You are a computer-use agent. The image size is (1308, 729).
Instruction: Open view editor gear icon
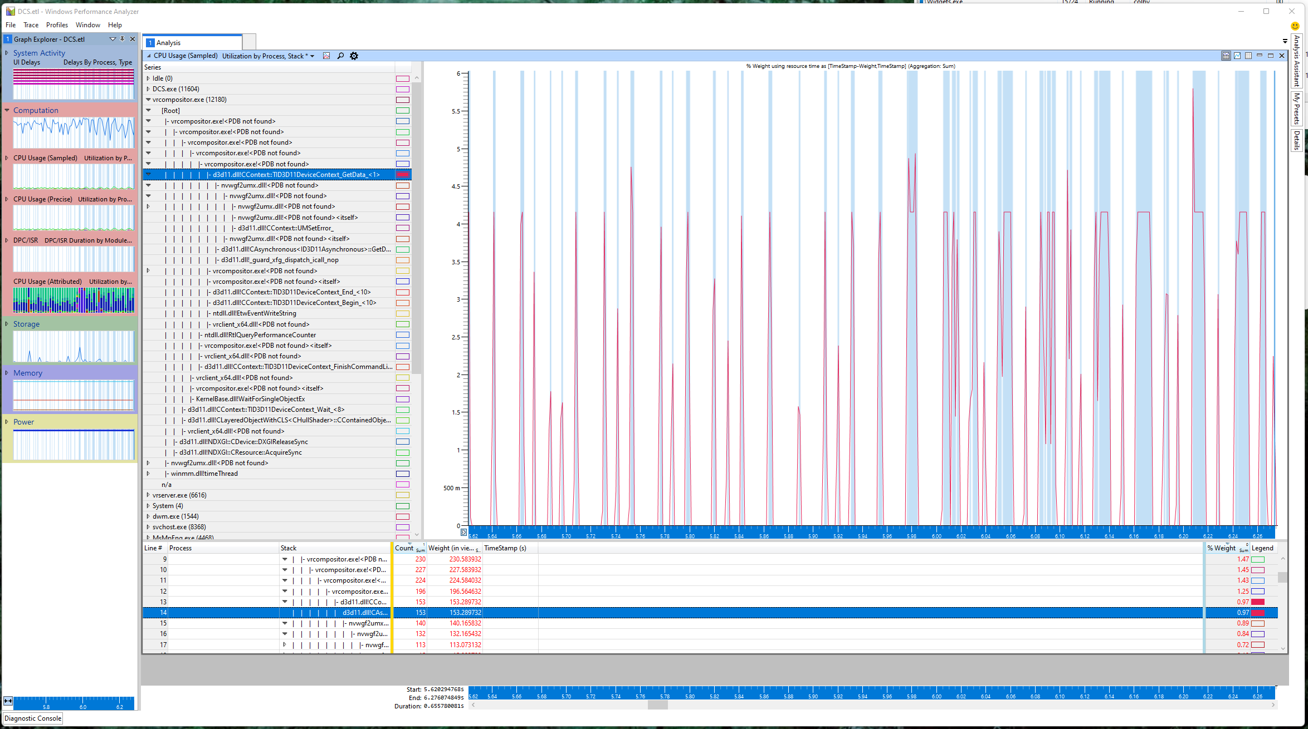[354, 56]
